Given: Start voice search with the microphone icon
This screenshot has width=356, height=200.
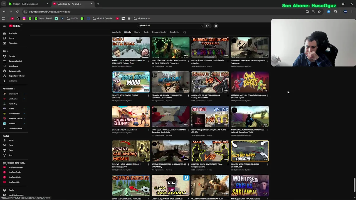Looking at the screenshot, I should (x=216, y=26).
